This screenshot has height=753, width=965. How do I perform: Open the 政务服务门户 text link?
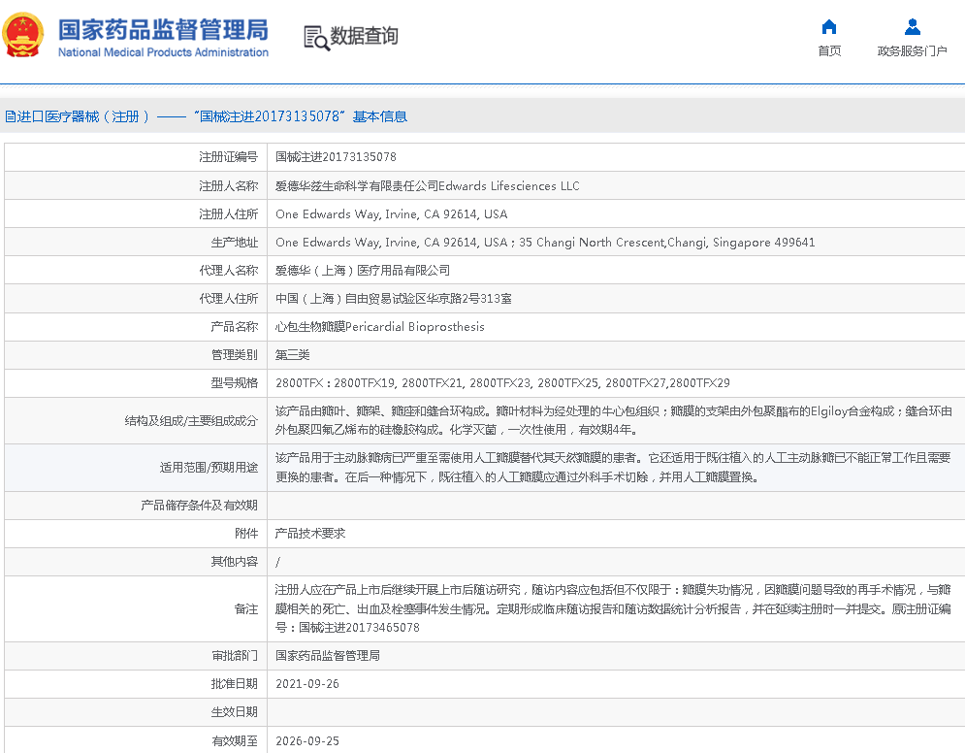[912, 51]
